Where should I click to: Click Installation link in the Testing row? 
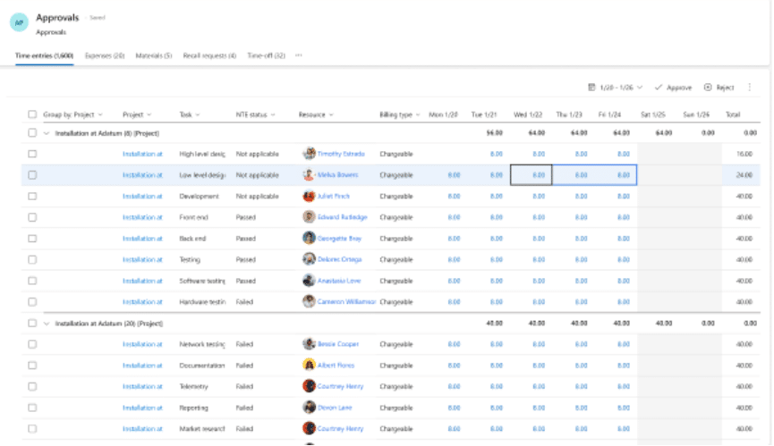click(142, 259)
